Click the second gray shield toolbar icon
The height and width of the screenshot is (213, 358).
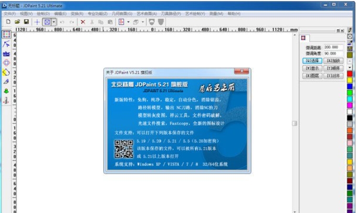click(x=161, y=22)
